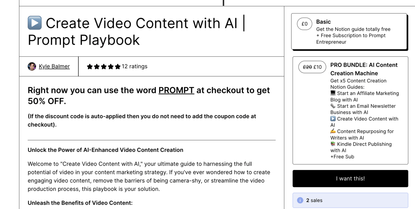Viewport: 415px width, 209px height.
Task: Click the newspaper emoji for Email Newsletter
Action: coord(333,106)
